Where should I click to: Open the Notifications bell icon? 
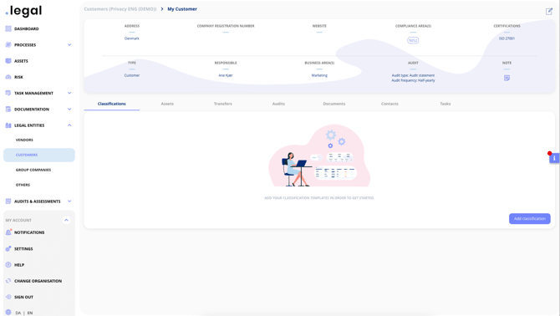(x=8, y=232)
